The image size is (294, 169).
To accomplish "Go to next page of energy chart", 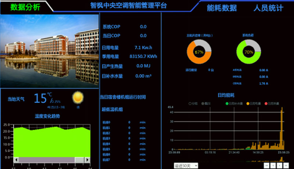I will (279, 165).
